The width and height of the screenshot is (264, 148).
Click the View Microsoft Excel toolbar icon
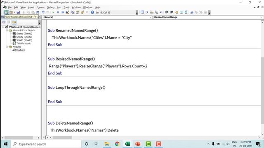[x=6, y=12]
